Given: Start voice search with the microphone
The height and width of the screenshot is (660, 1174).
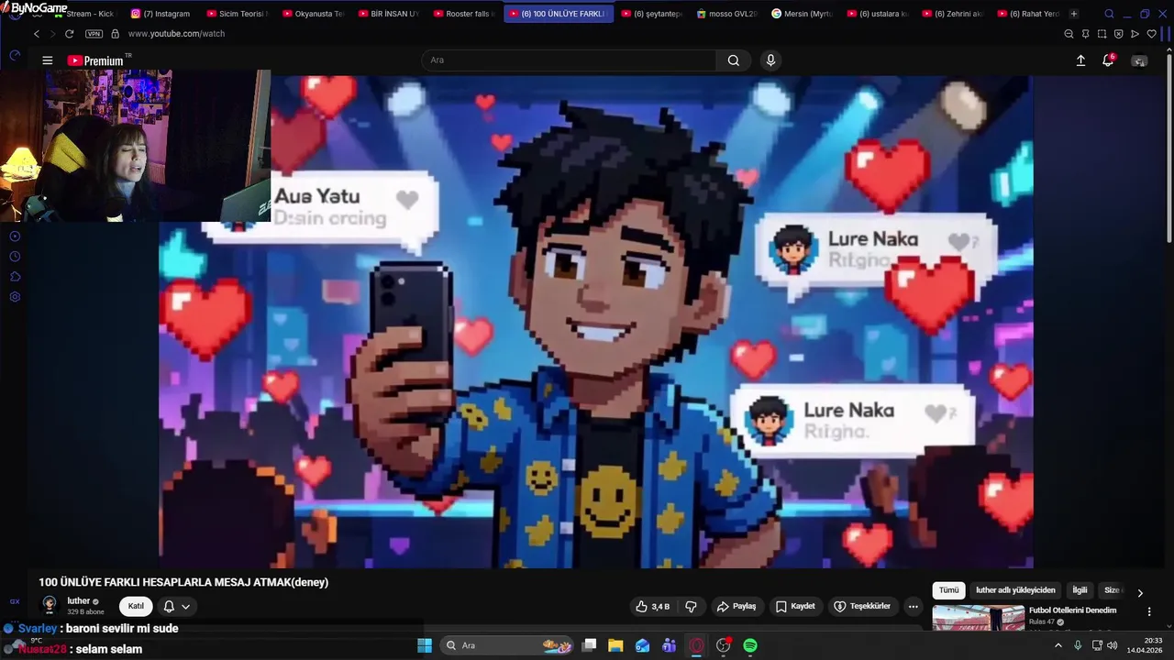Looking at the screenshot, I should (770, 60).
